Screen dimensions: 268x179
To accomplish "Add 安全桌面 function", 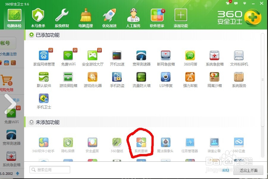I will (x=92, y=145).
